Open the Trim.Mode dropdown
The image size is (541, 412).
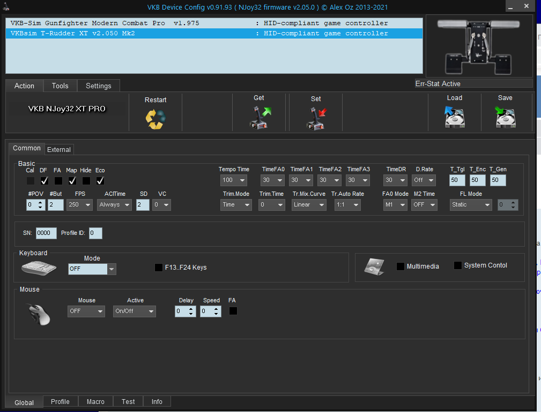pyautogui.click(x=236, y=205)
